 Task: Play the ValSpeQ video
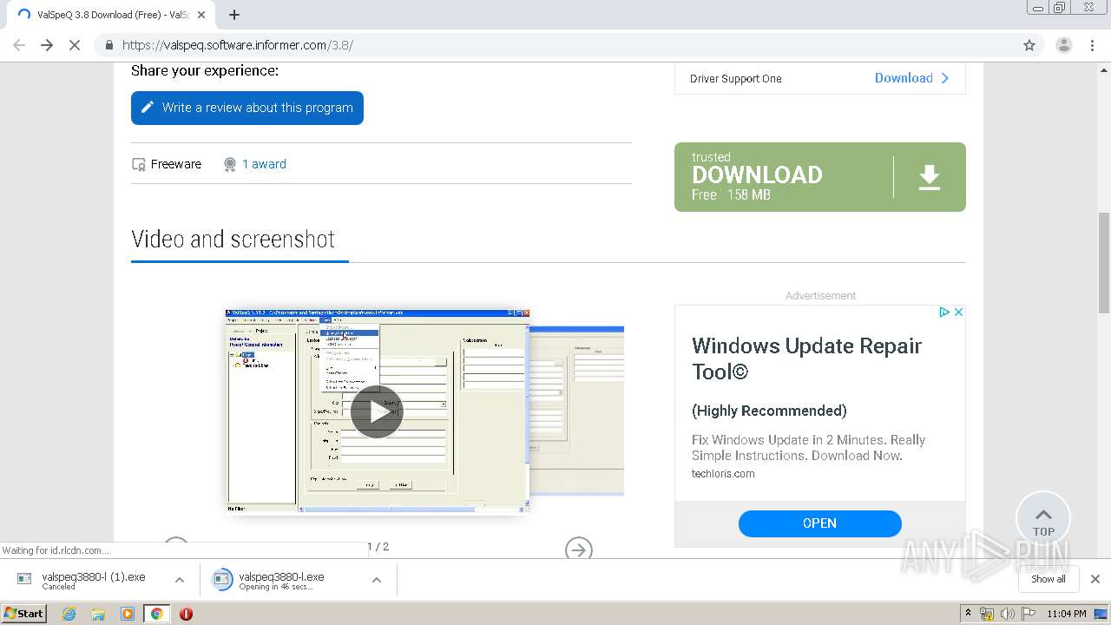(377, 411)
